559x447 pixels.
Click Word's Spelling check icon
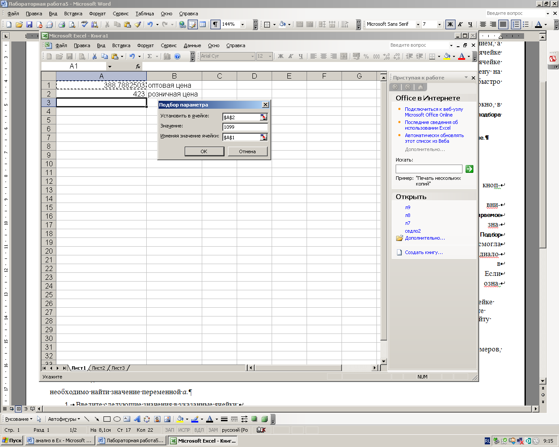coord(85,24)
